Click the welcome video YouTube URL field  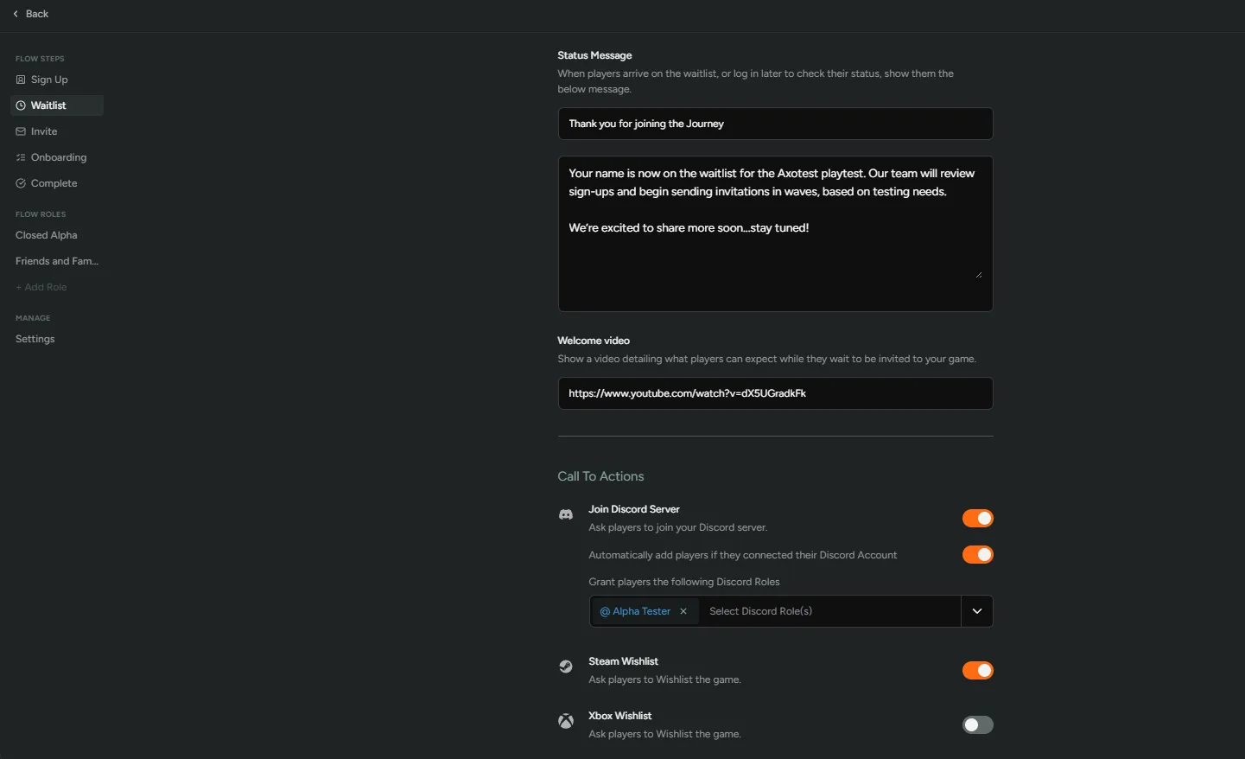tap(774, 392)
